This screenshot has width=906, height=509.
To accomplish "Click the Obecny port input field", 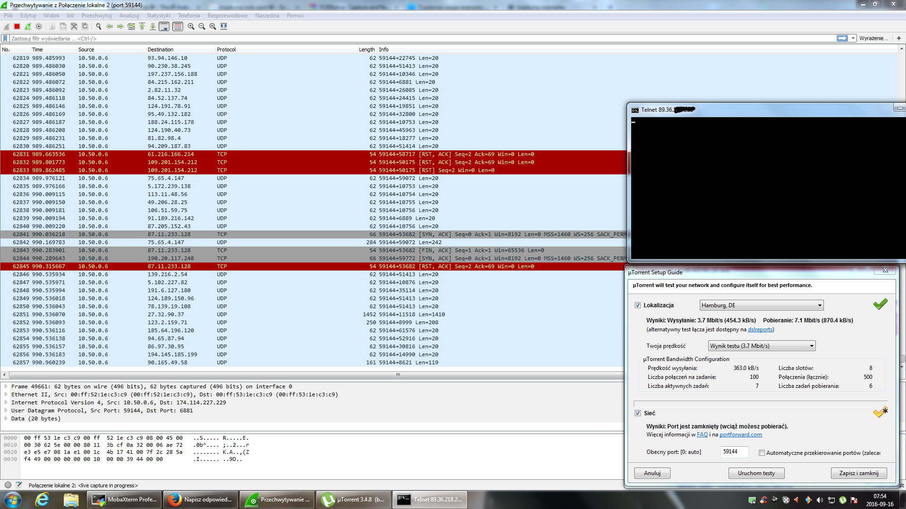I will (x=735, y=452).
